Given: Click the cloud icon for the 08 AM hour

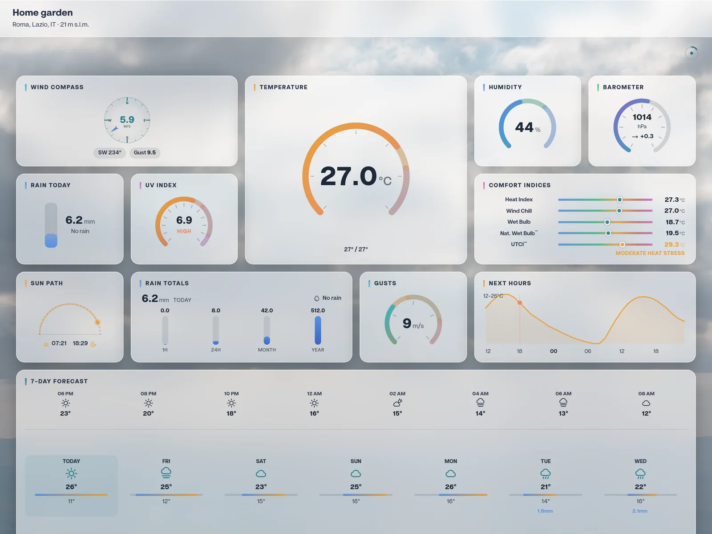Looking at the screenshot, I should [x=646, y=403].
